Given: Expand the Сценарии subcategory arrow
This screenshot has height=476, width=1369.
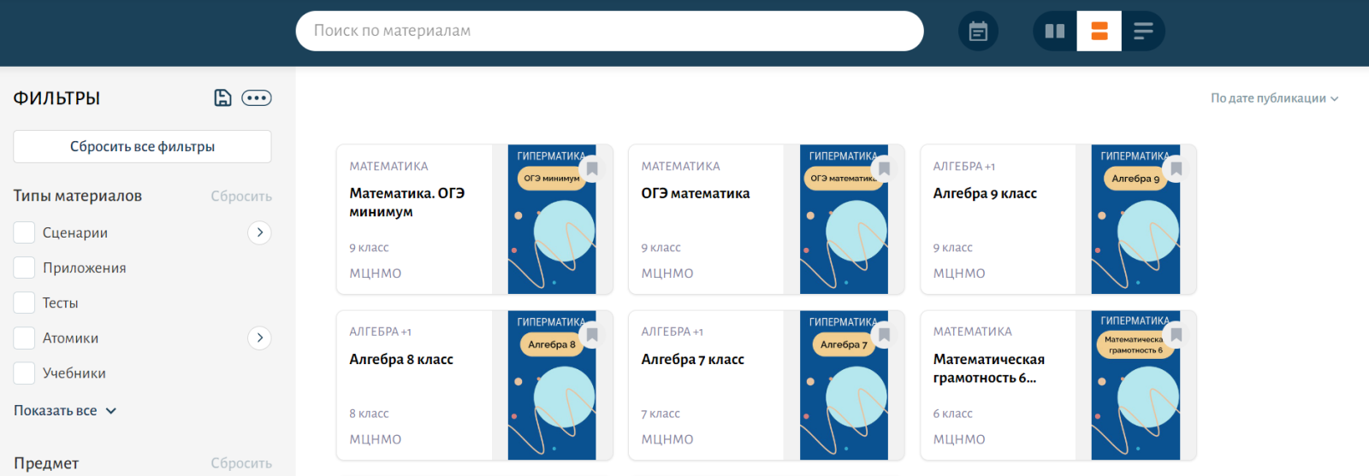Looking at the screenshot, I should click(x=259, y=232).
